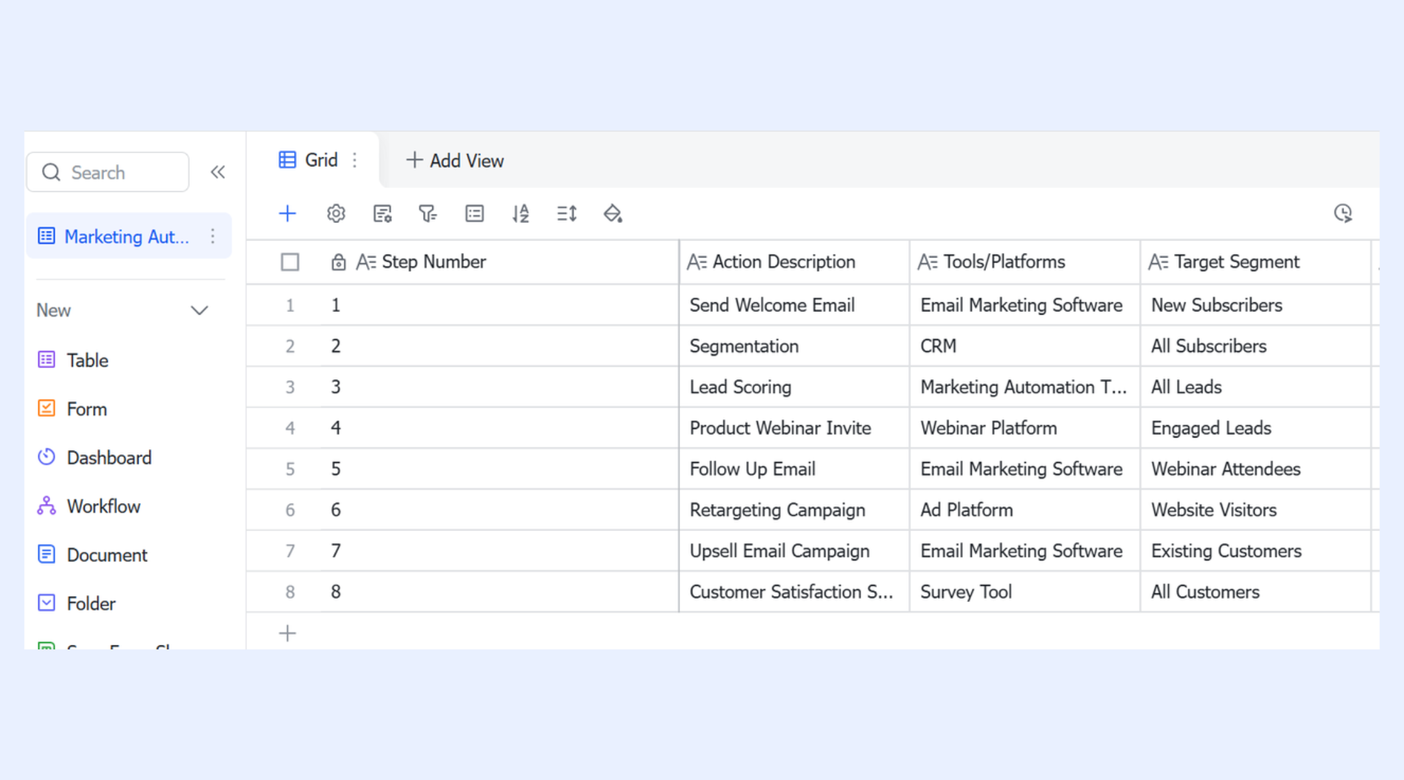Click the Grid view table icon
1404x780 pixels.
click(x=287, y=160)
